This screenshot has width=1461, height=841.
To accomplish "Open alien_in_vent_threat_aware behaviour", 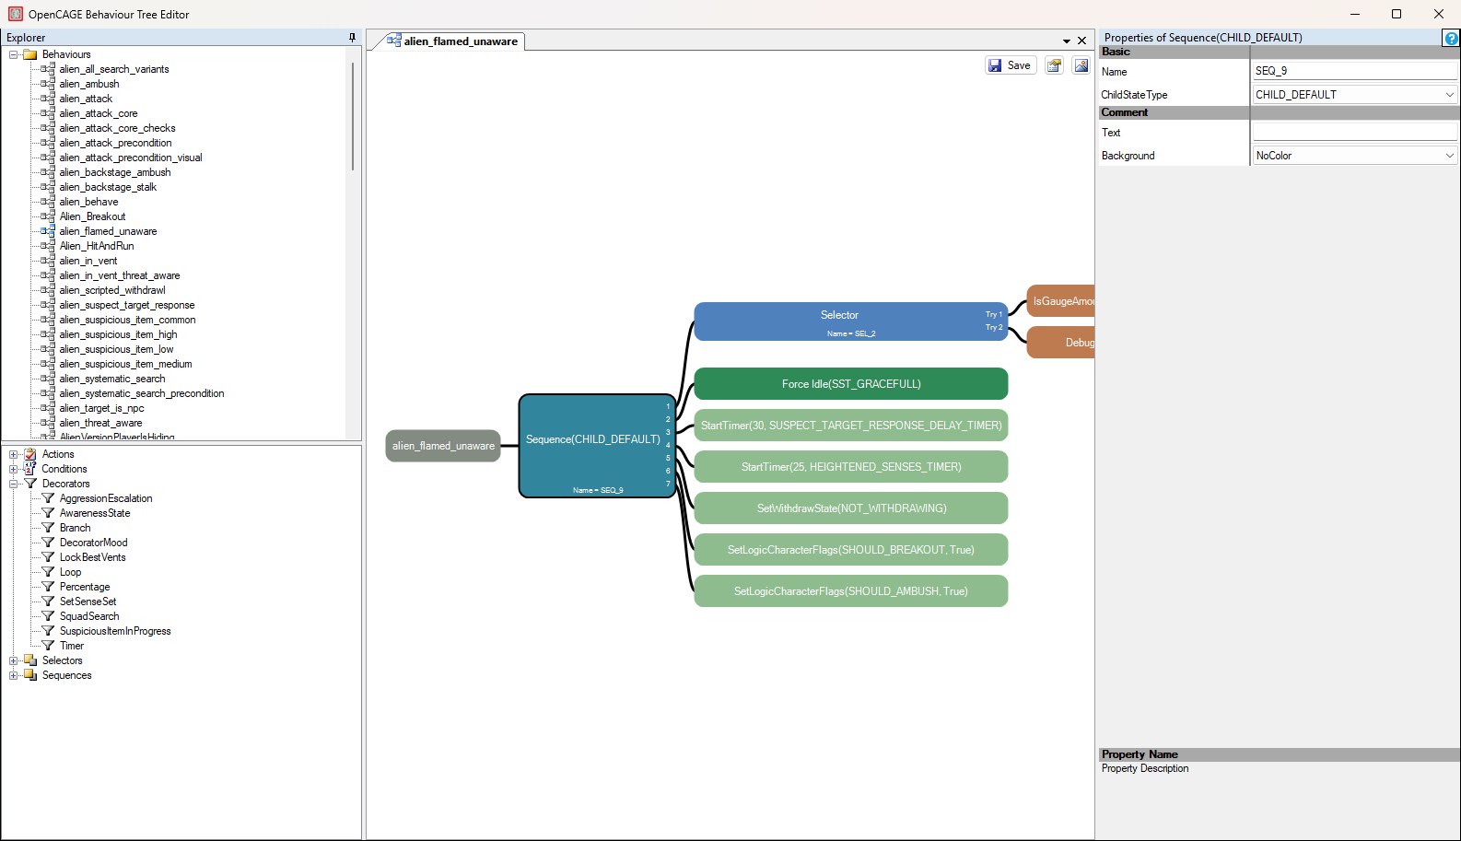I will [x=120, y=275].
